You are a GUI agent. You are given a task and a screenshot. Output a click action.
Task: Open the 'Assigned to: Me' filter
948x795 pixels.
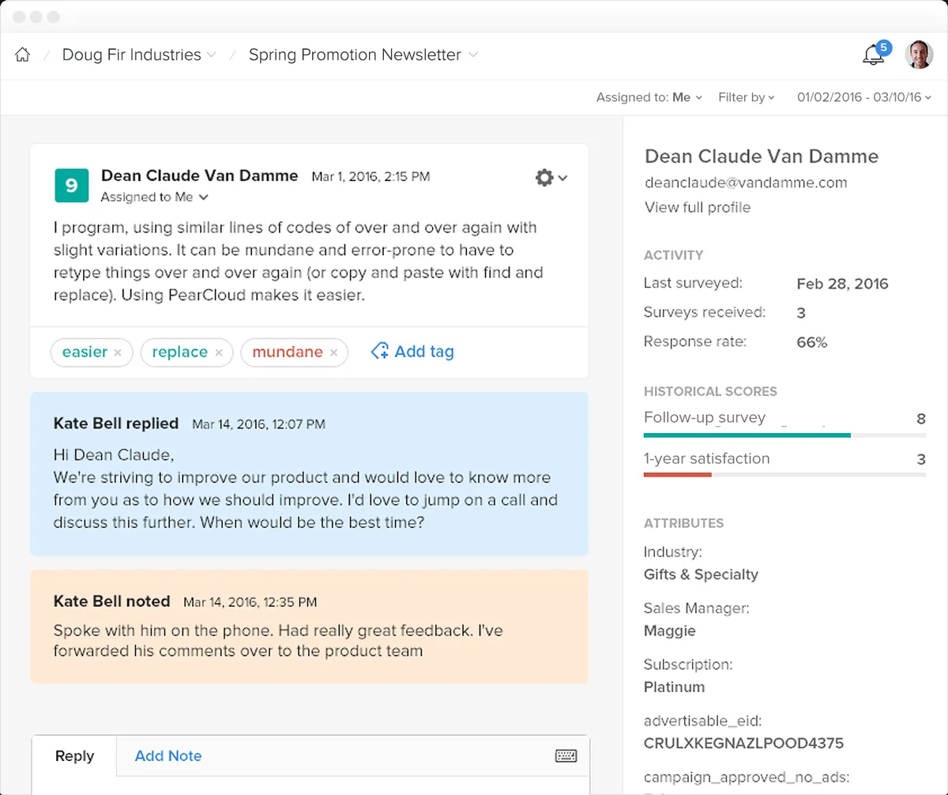click(649, 97)
